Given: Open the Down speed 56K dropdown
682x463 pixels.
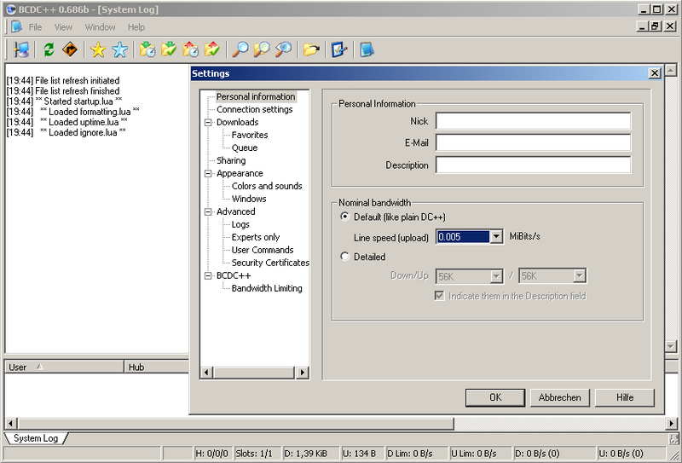Looking at the screenshot, I should tap(496, 276).
